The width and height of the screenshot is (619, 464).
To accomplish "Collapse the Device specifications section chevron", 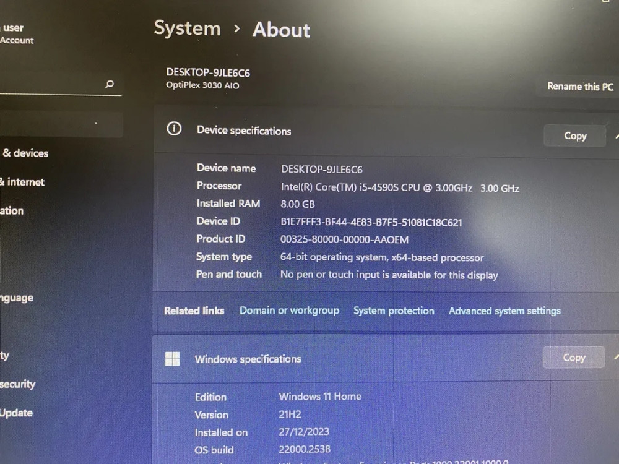I will point(617,136).
